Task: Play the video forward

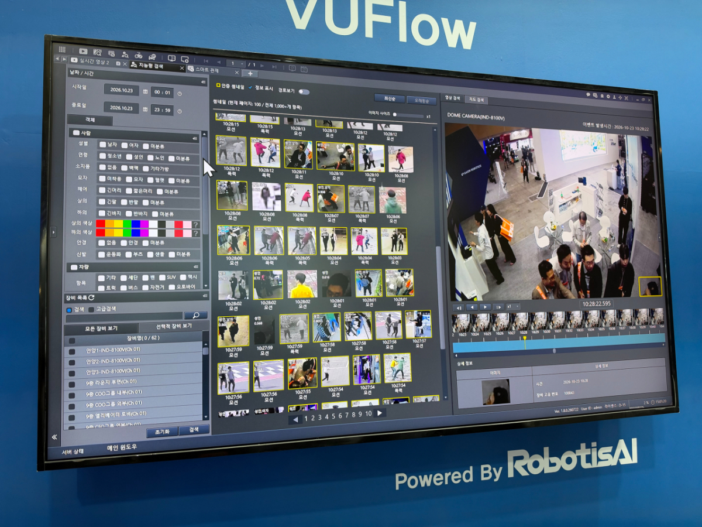Action: (485, 307)
